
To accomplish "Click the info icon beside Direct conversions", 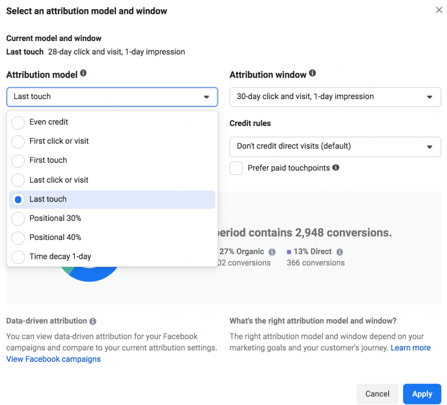I will click(340, 252).
